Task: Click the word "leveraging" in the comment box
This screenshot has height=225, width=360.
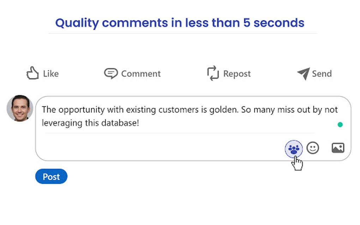Action: [x=60, y=123]
